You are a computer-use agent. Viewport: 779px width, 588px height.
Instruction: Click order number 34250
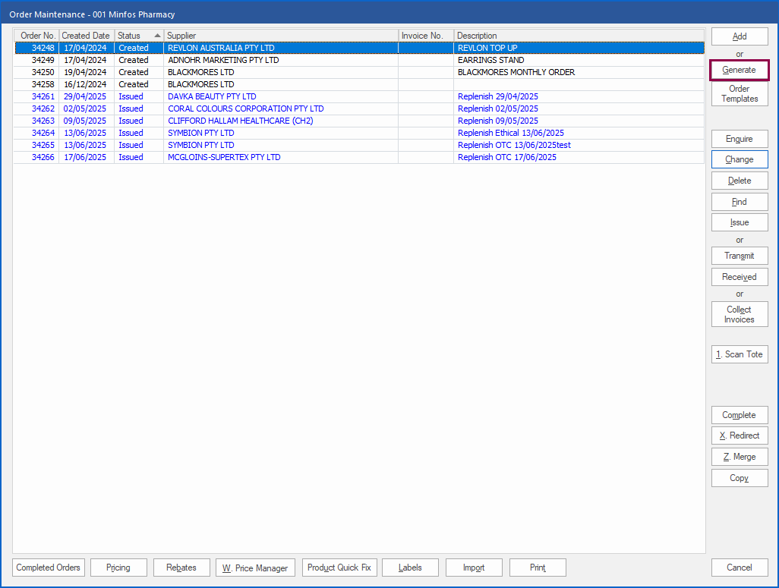click(43, 73)
